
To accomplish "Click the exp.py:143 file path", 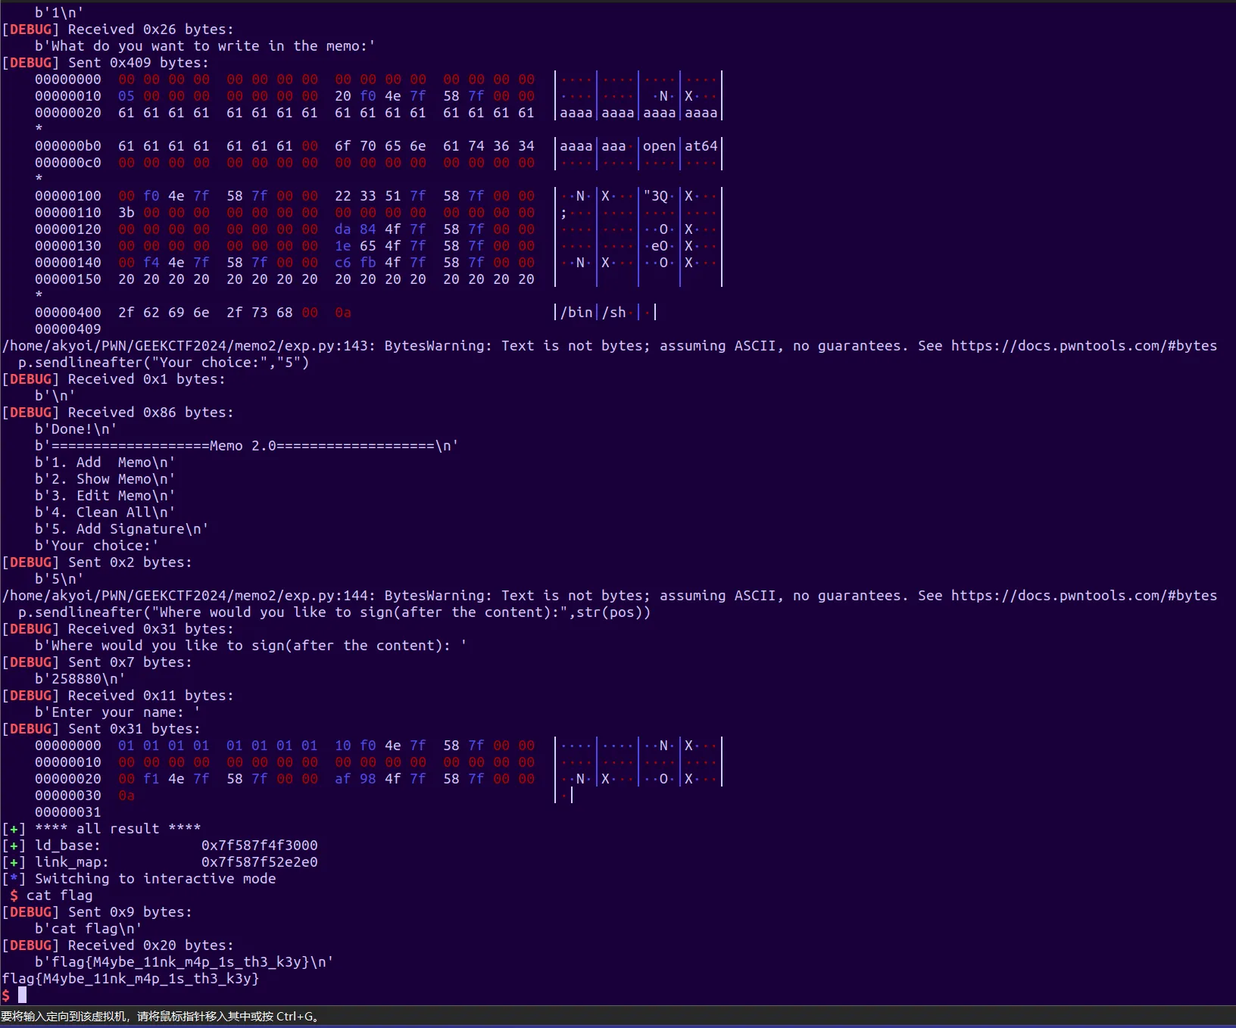I will point(189,345).
